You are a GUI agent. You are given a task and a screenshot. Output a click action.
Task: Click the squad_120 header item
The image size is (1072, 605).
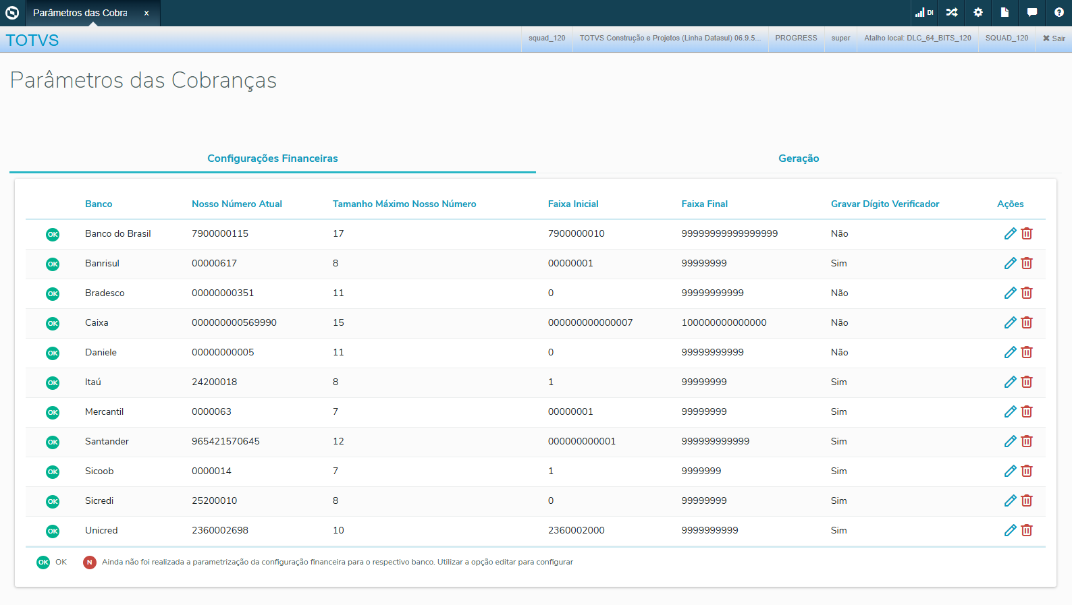(x=547, y=38)
